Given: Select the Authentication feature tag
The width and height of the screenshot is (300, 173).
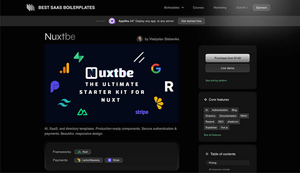Looking at the screenshot, I should point(220,110).
